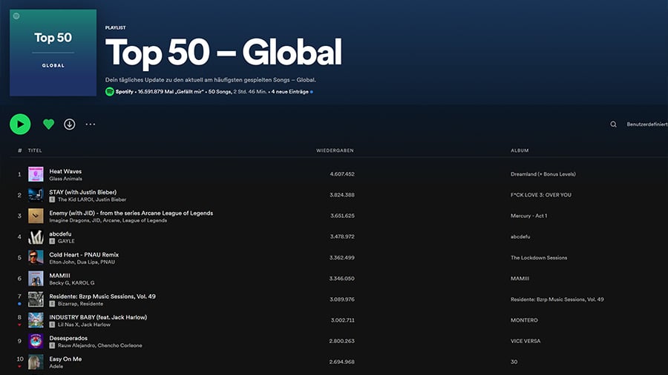The image size is (668, 375).
Task: Start playback with the green play button
Action: tap(20, 125)
